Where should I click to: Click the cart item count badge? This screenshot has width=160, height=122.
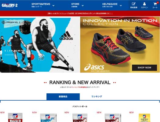pos(158,2)
